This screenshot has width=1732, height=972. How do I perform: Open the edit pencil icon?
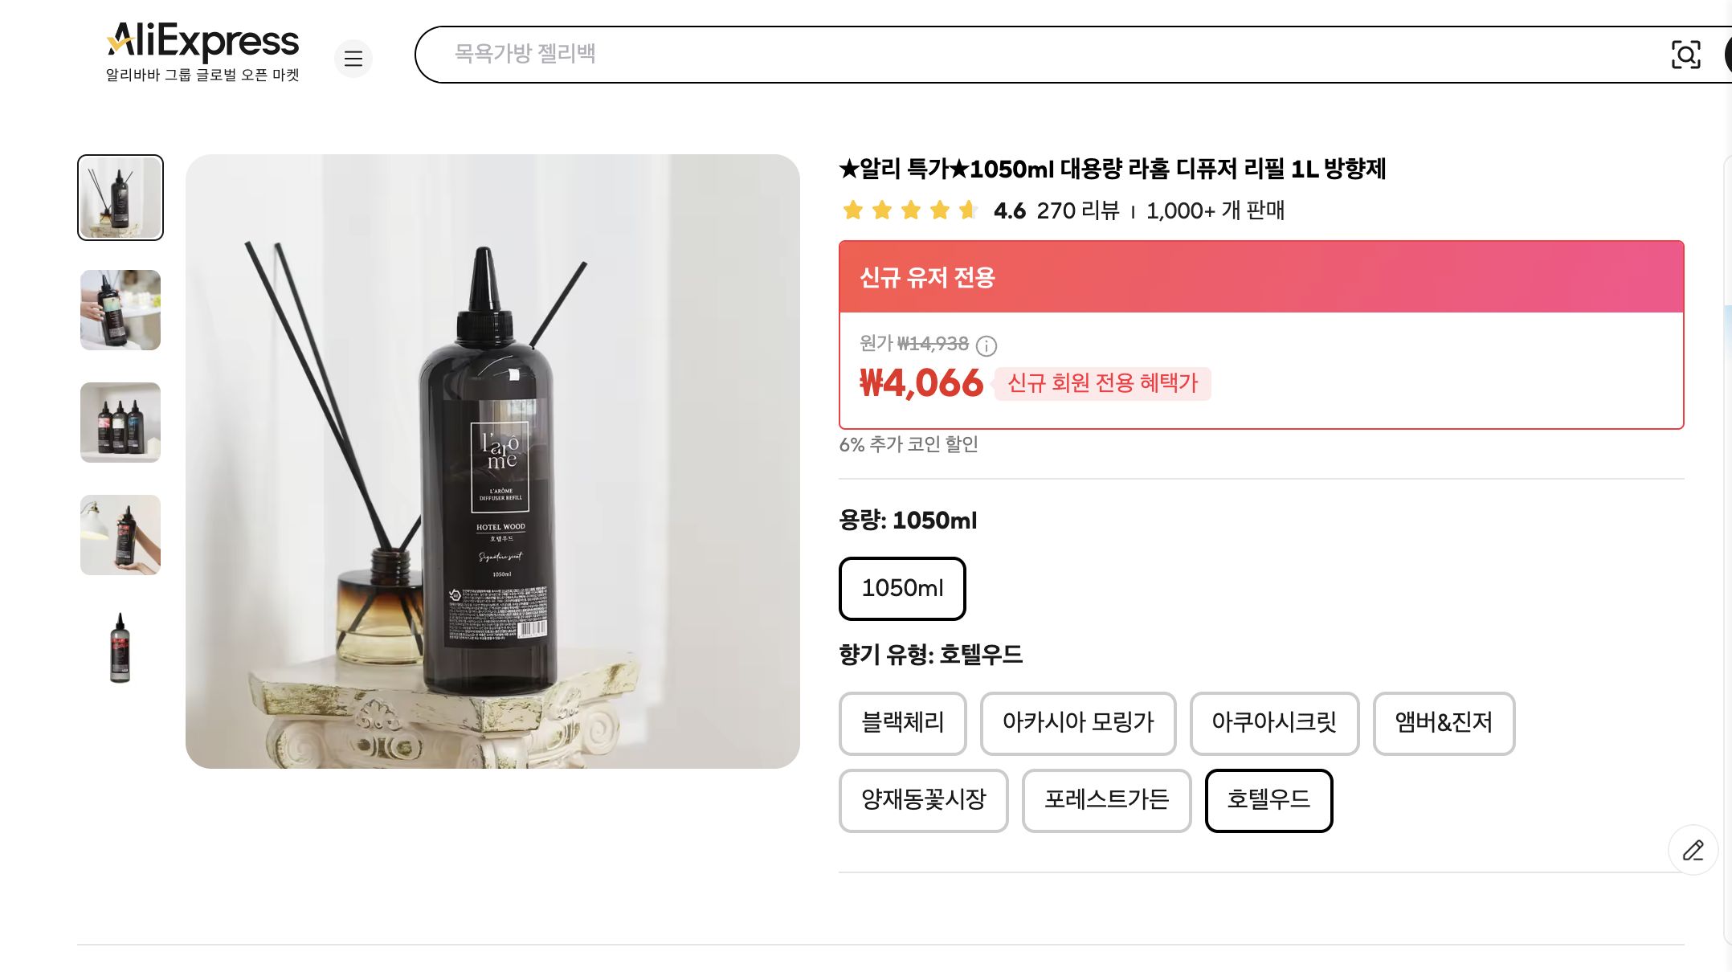pyautogui.click(x=1693, y=850)
